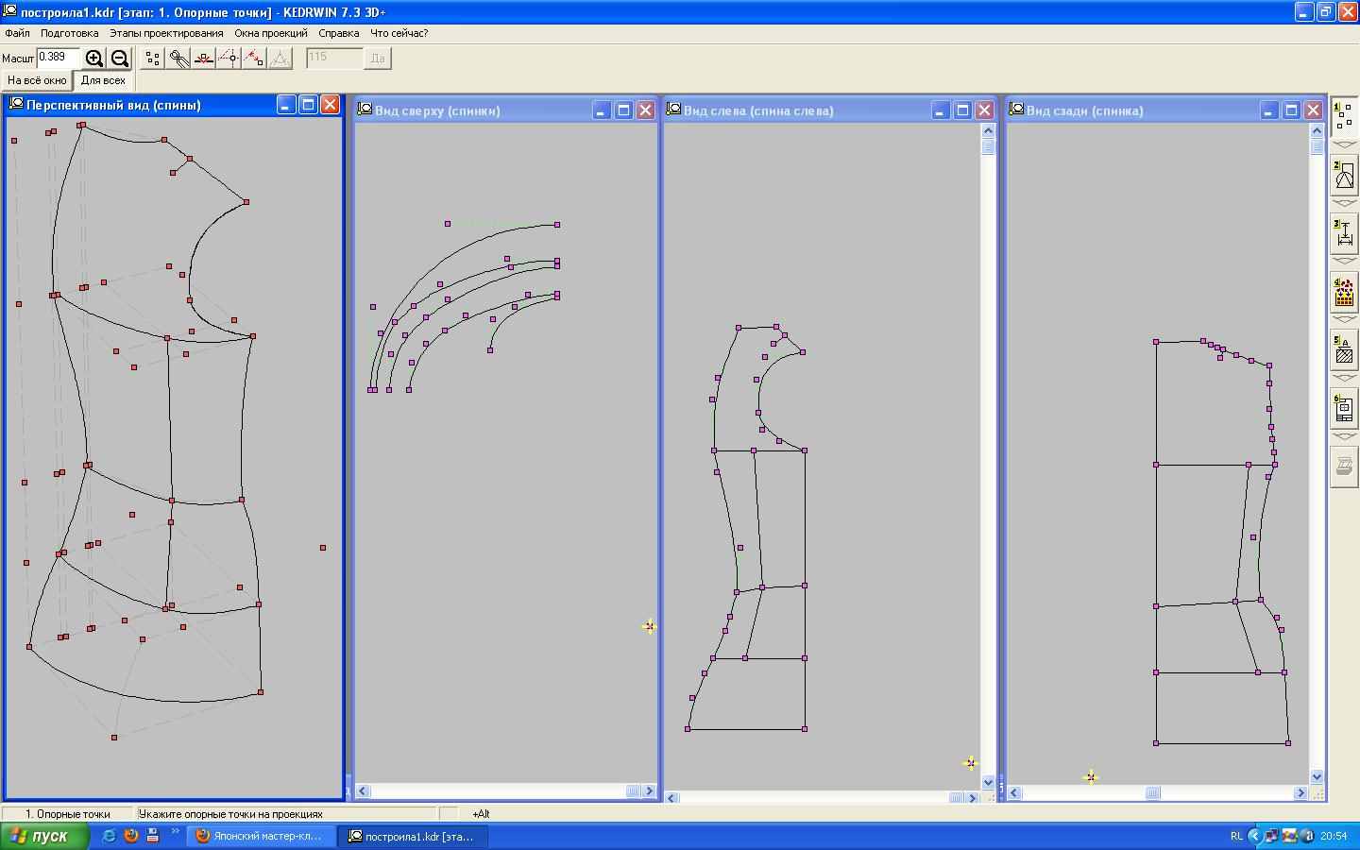Image resolution: width=1360 pixels, height=850 pixels.
Task: Open stage 6 layout sheet icon in sidebar
Action: point(1344,409)
